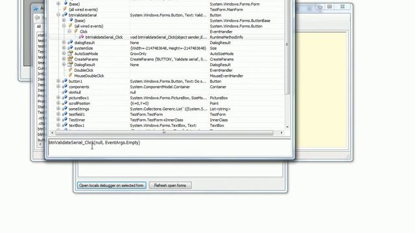Expand the textBox1 node
415x233 pixels.
[58, 125]
